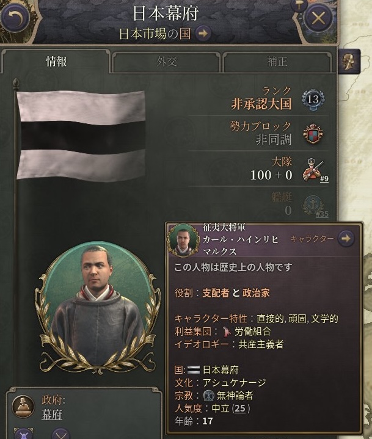The image size is (372, 439).
Task: Click the government top hat icon
Action: point(23,407)
